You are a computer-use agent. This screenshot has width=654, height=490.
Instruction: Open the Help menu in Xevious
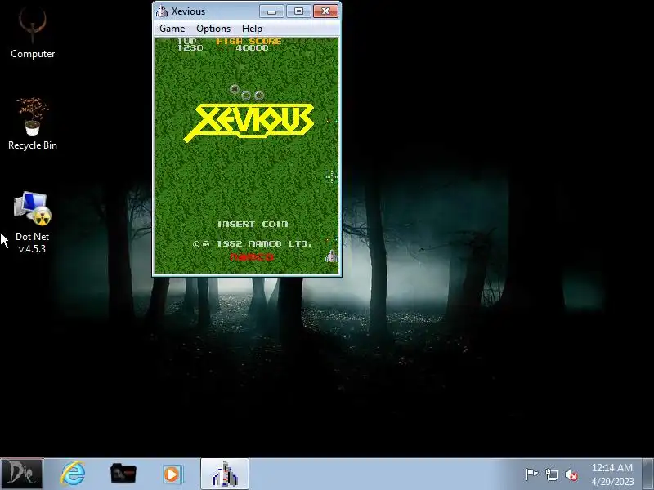[x=252, y=29]
